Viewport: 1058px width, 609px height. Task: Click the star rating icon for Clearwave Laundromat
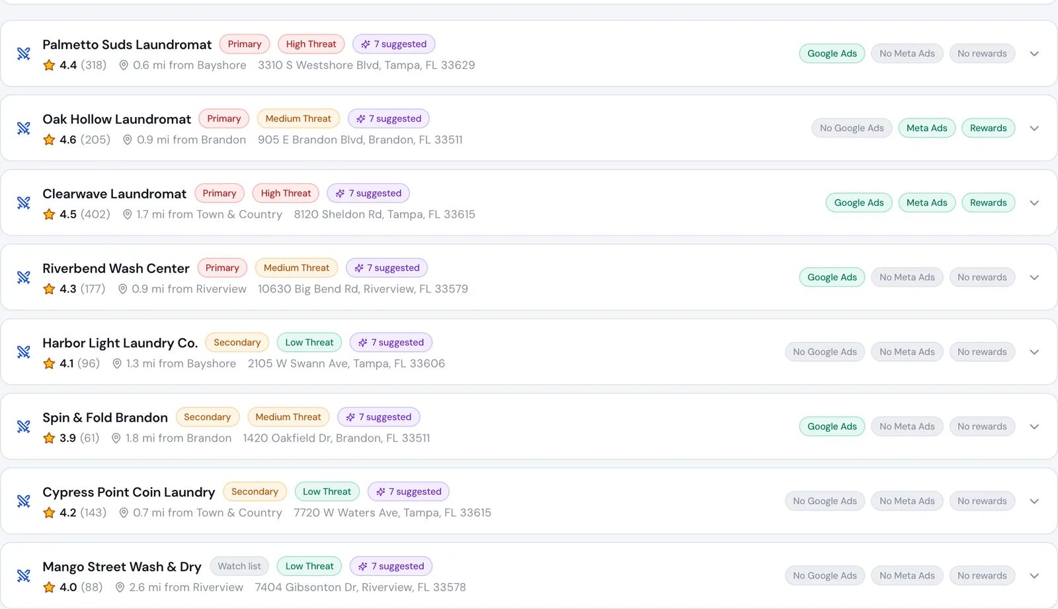(49, 214)
